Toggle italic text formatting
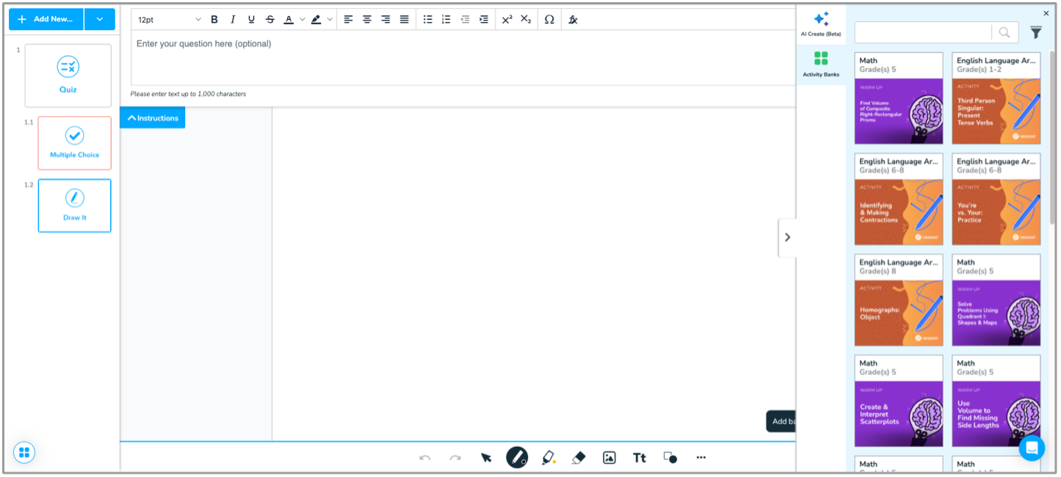1061x477 pixels. coord(233,20)
